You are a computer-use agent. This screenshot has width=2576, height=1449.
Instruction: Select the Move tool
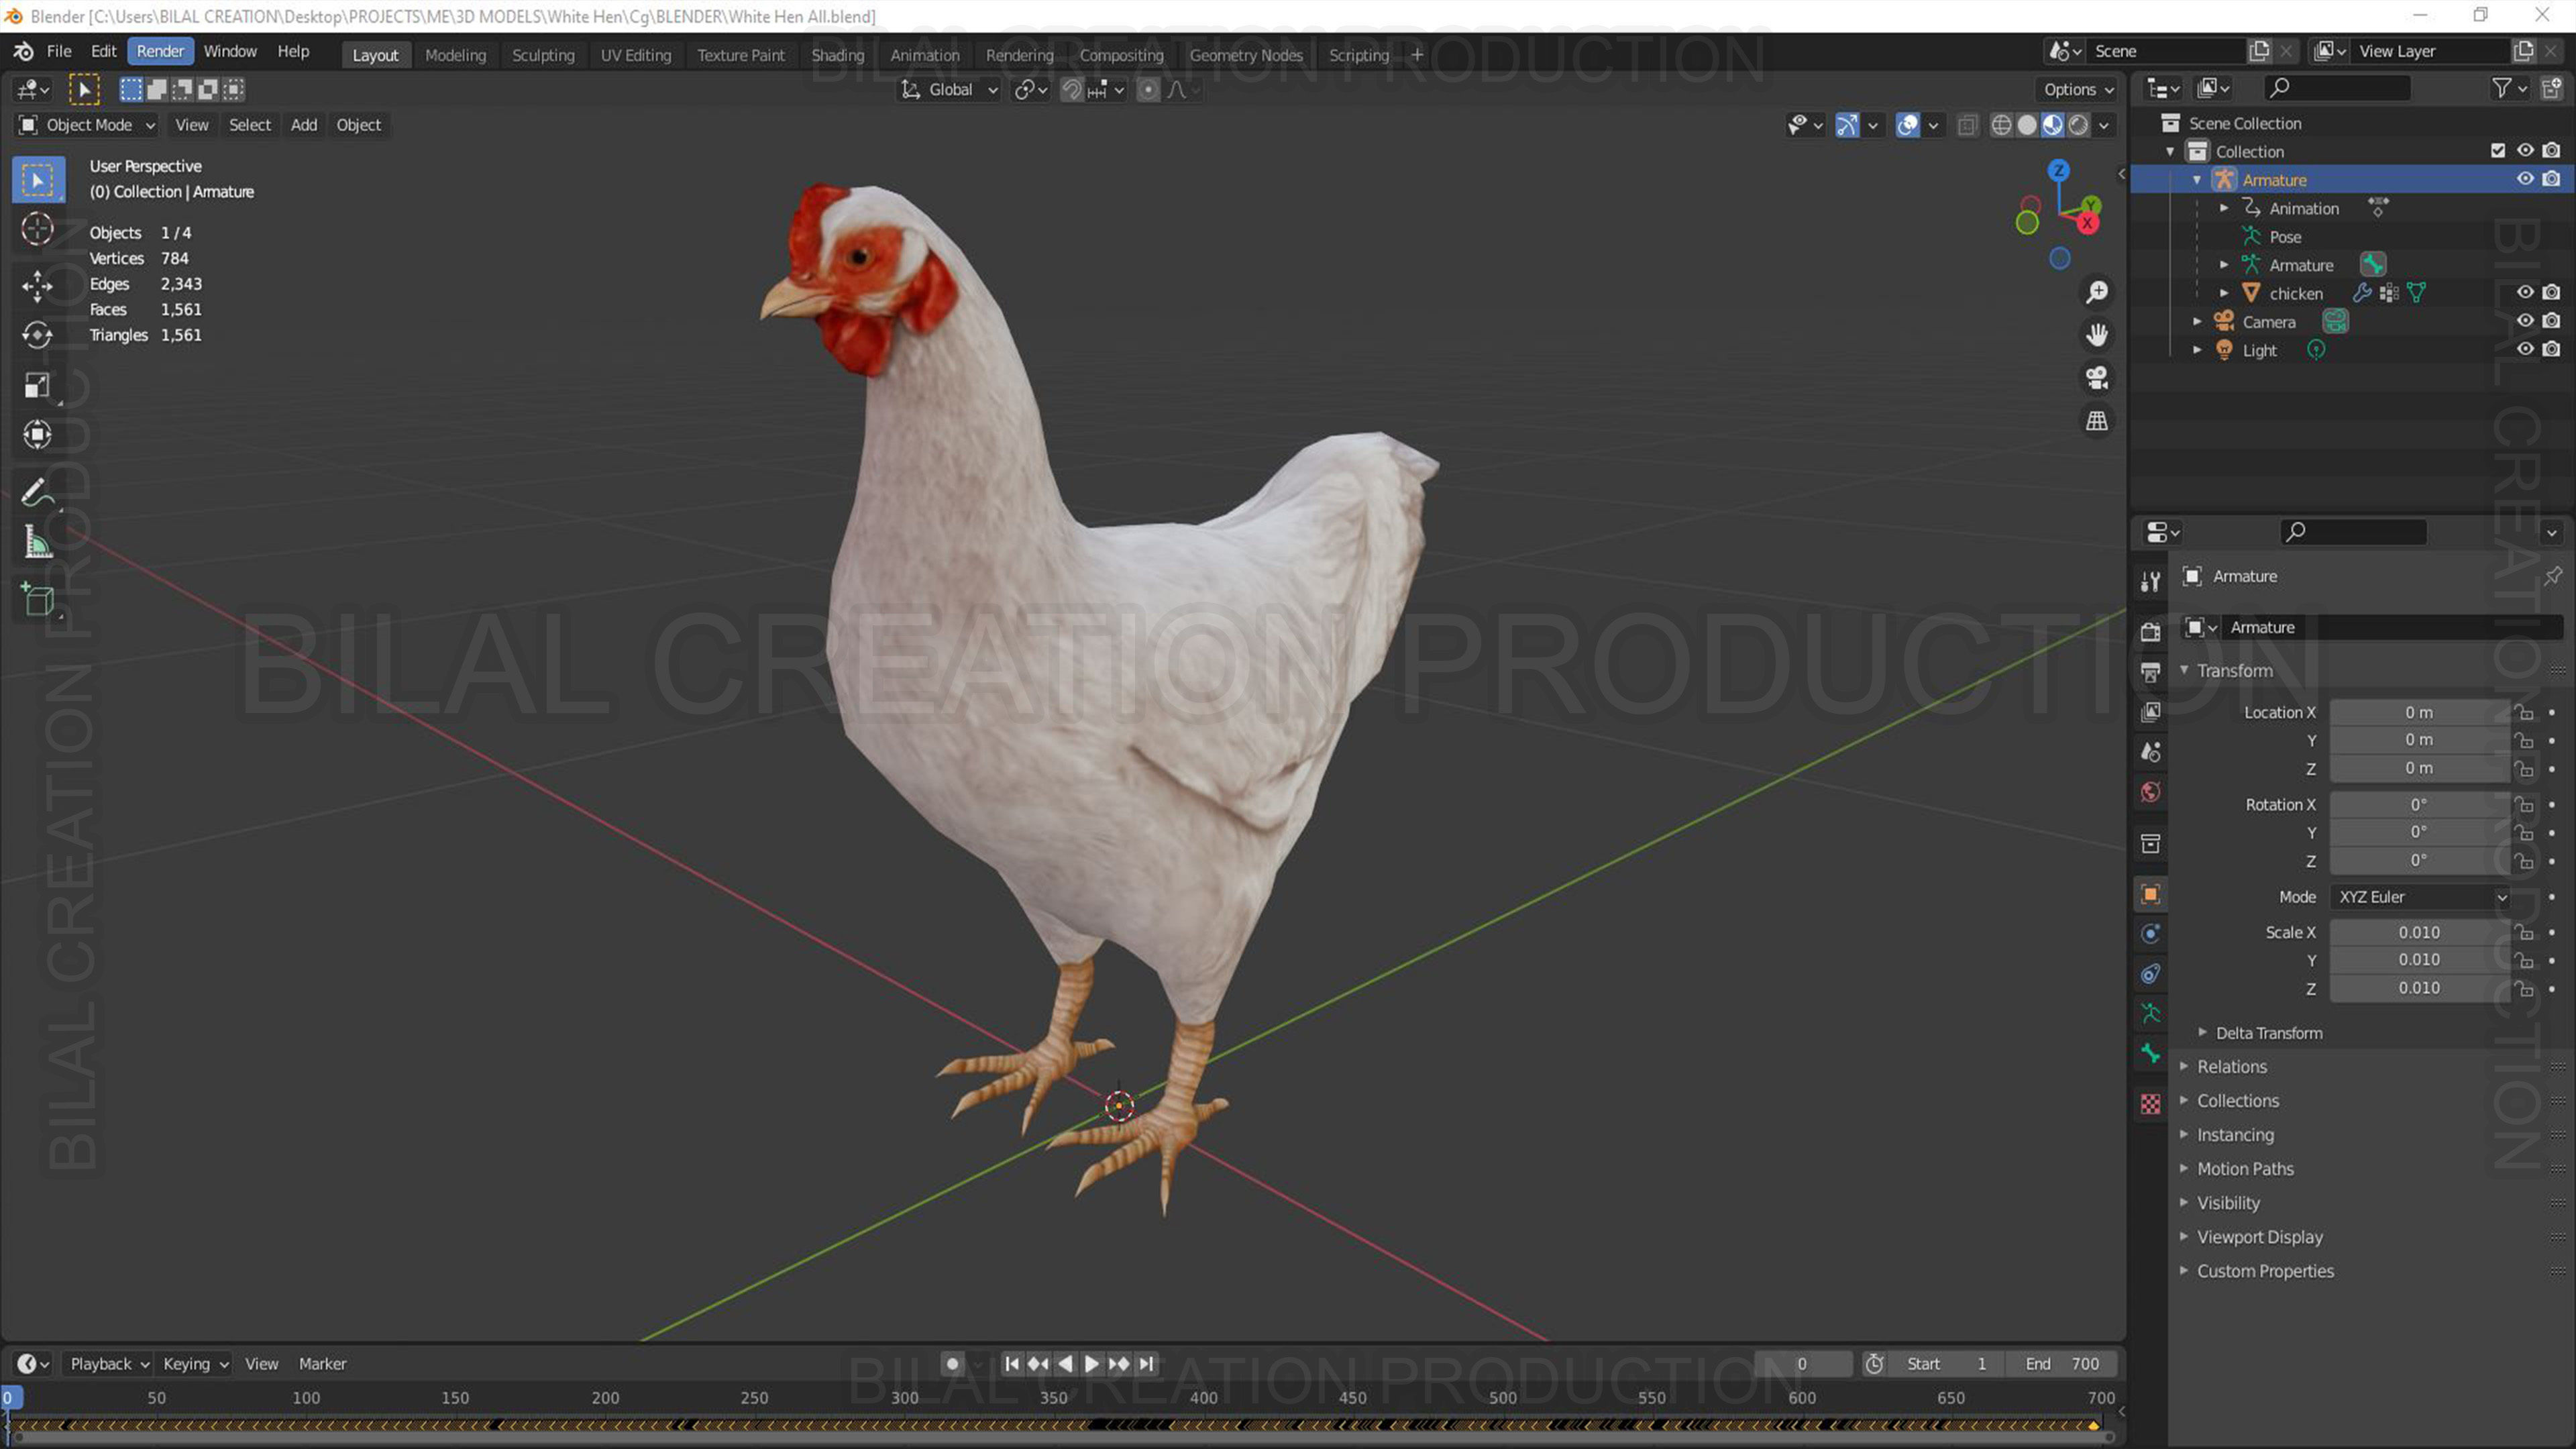38,286
